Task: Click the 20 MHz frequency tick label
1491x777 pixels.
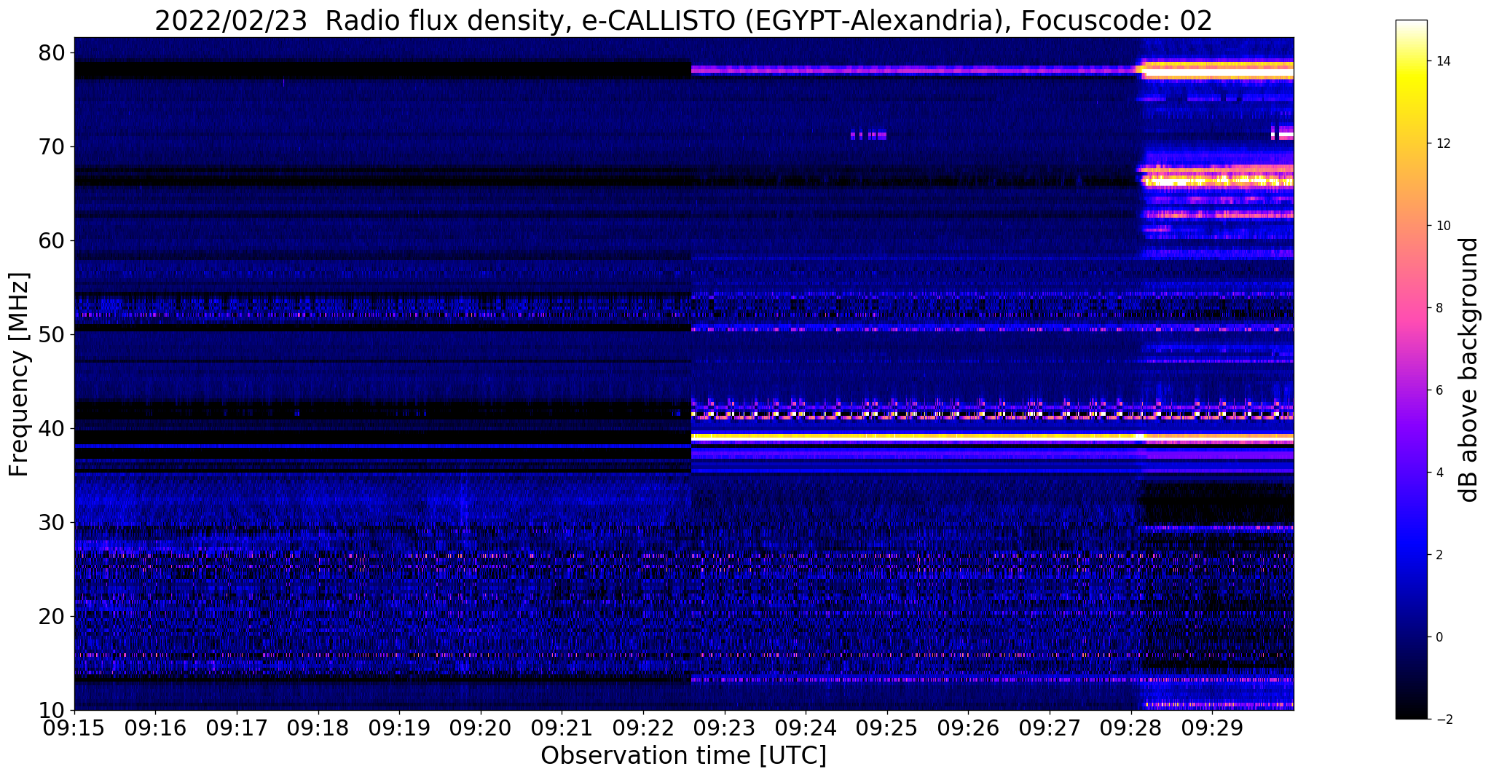Action: click(x=52, y=616)
